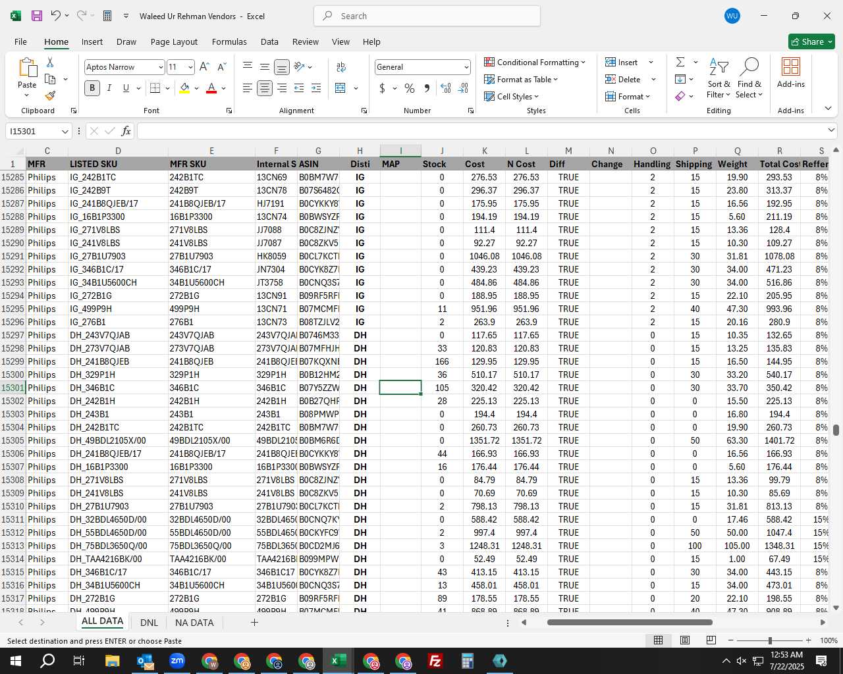This screenshot has height=674, width=843.
Task: Open the Page Layout ribbon tab
Action: [x=174, y=41]
